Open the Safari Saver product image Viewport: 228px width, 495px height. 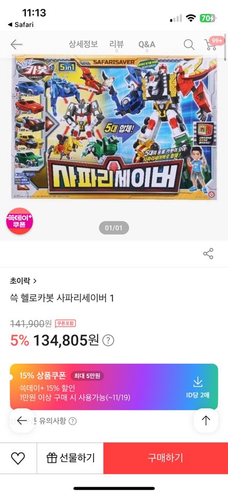click(x=114, y=128)
